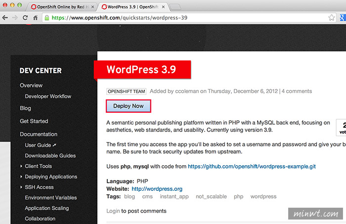Click the votes counter box
The width and height of the screenshot is (346, 224).
coord(341,128)
